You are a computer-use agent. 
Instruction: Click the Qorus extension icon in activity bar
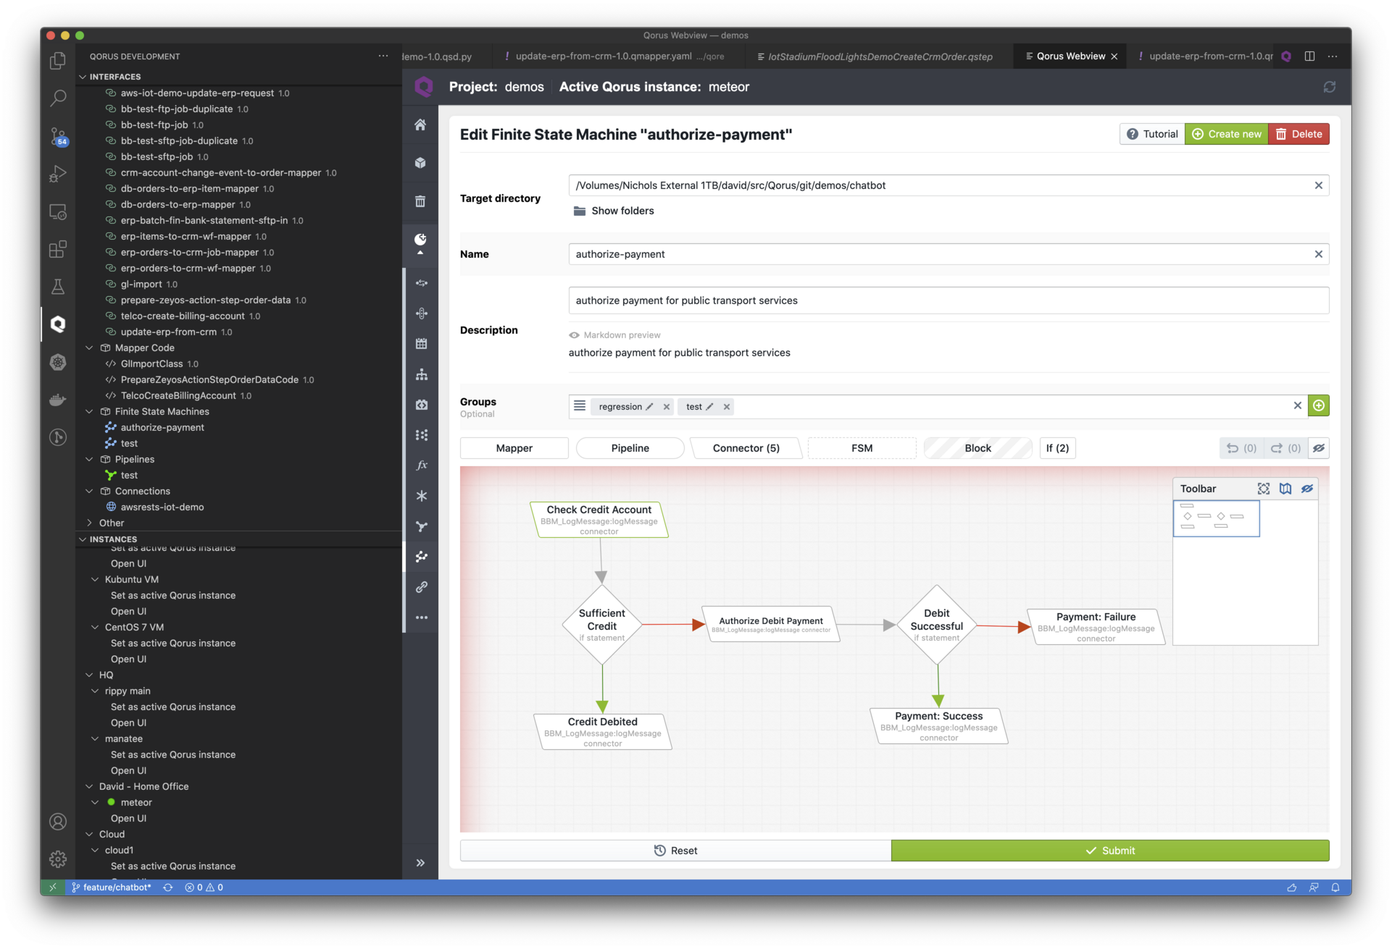tap(58, 324)
